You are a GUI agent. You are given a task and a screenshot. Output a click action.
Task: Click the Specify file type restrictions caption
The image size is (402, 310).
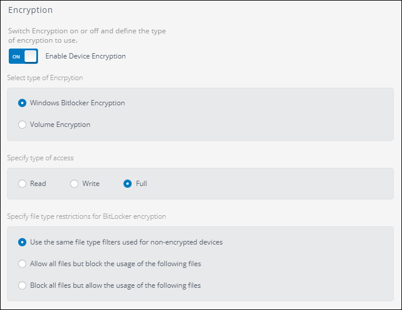point(86,216)
